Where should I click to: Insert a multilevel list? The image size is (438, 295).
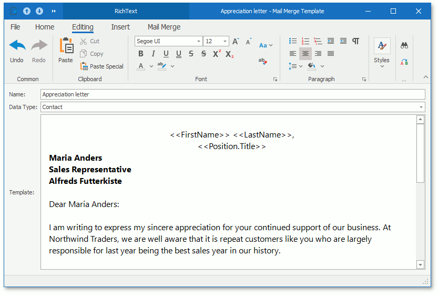(x=318, y=41)
